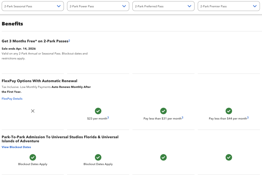
Task: Click the Seasonal Pass checkmark above Blockout Dates Apply
Action: point(32,157)
